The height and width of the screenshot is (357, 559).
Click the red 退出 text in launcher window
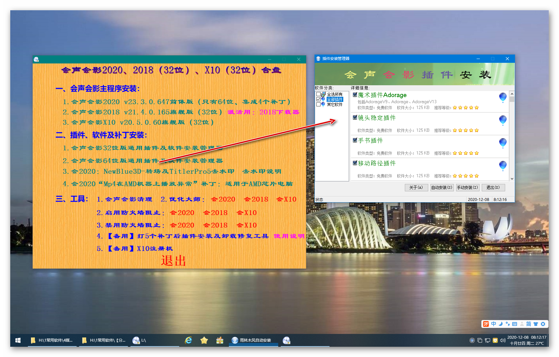(173, 261)
